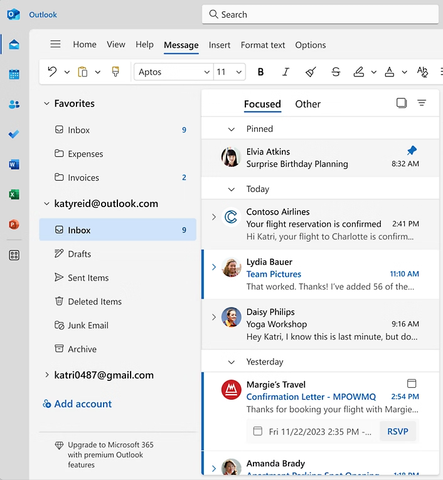This screenshot has height=480, width=443.
Task: Collapse the Favorites section
Action: click(x=46, y=104)
